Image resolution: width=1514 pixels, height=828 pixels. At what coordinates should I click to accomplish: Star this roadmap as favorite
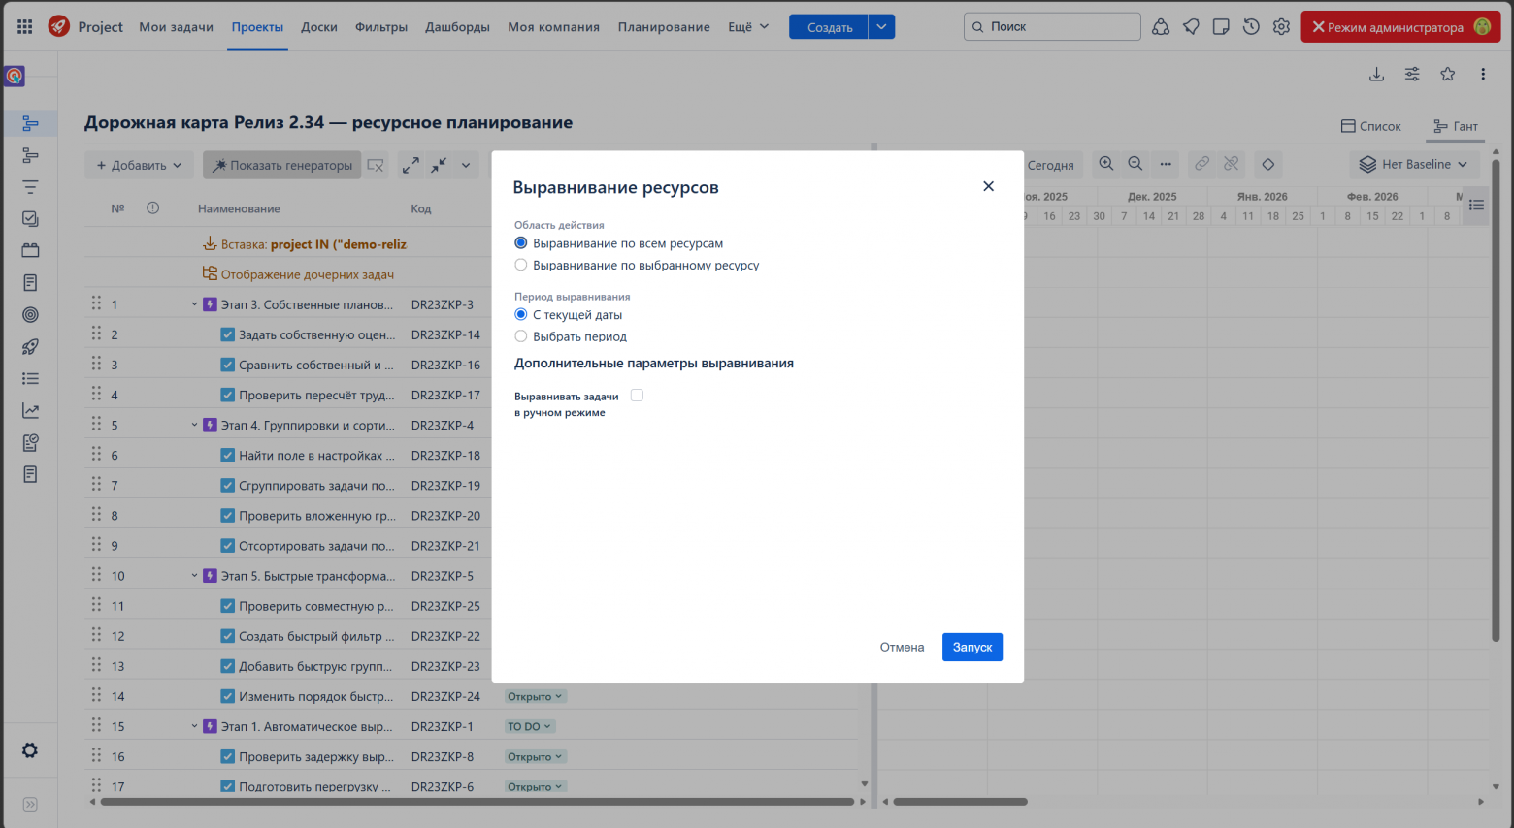coord(1447,74)
